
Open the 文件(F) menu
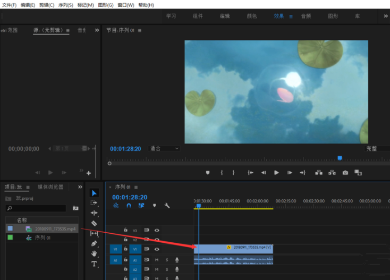pos(9,5)
